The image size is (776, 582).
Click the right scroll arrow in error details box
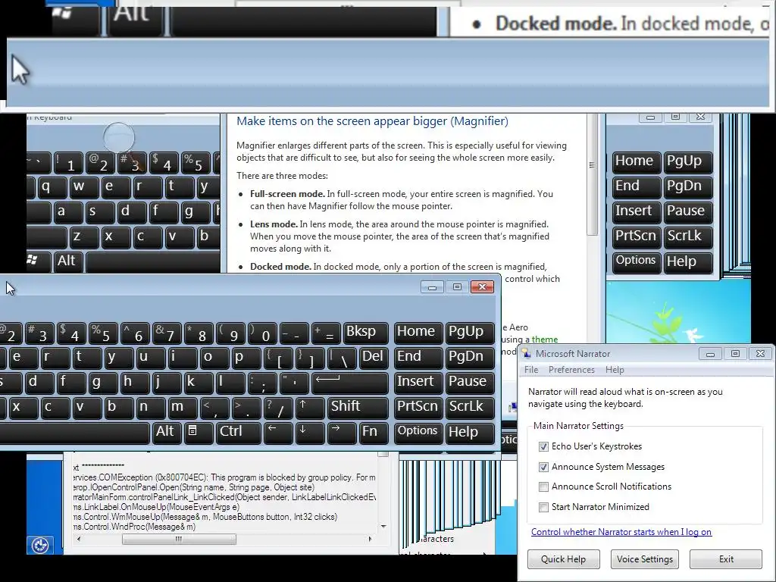pos(370,539)
